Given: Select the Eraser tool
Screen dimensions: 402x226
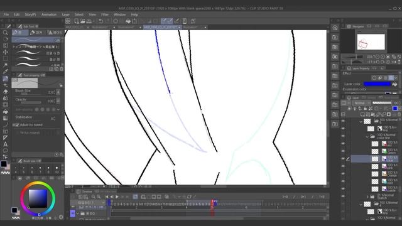Looking at the screenshot, I should [x=6, y=92].
